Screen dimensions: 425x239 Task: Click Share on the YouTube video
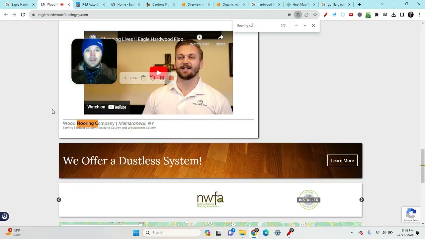click(x=220, y=40)
